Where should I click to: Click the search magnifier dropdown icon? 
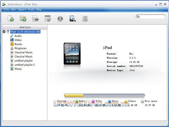[138, 17]
